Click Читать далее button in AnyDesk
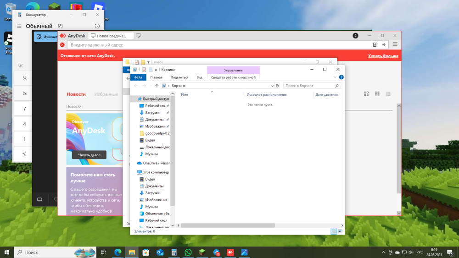The height and width of the screenshot is (258, 459). click(90, 155)
